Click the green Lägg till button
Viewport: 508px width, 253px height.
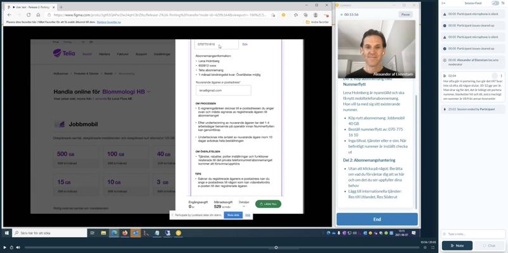[x=268, y=204]
